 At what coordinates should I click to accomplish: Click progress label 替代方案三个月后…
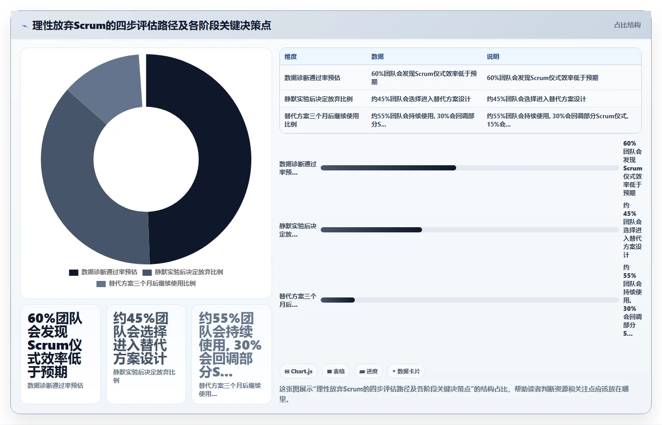298,301
